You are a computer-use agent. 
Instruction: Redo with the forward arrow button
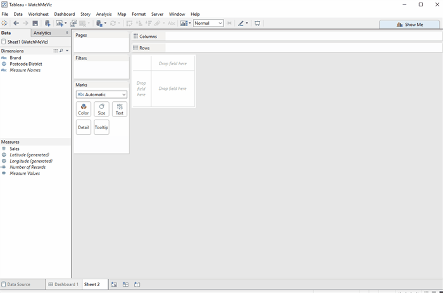tap(25, 23)
